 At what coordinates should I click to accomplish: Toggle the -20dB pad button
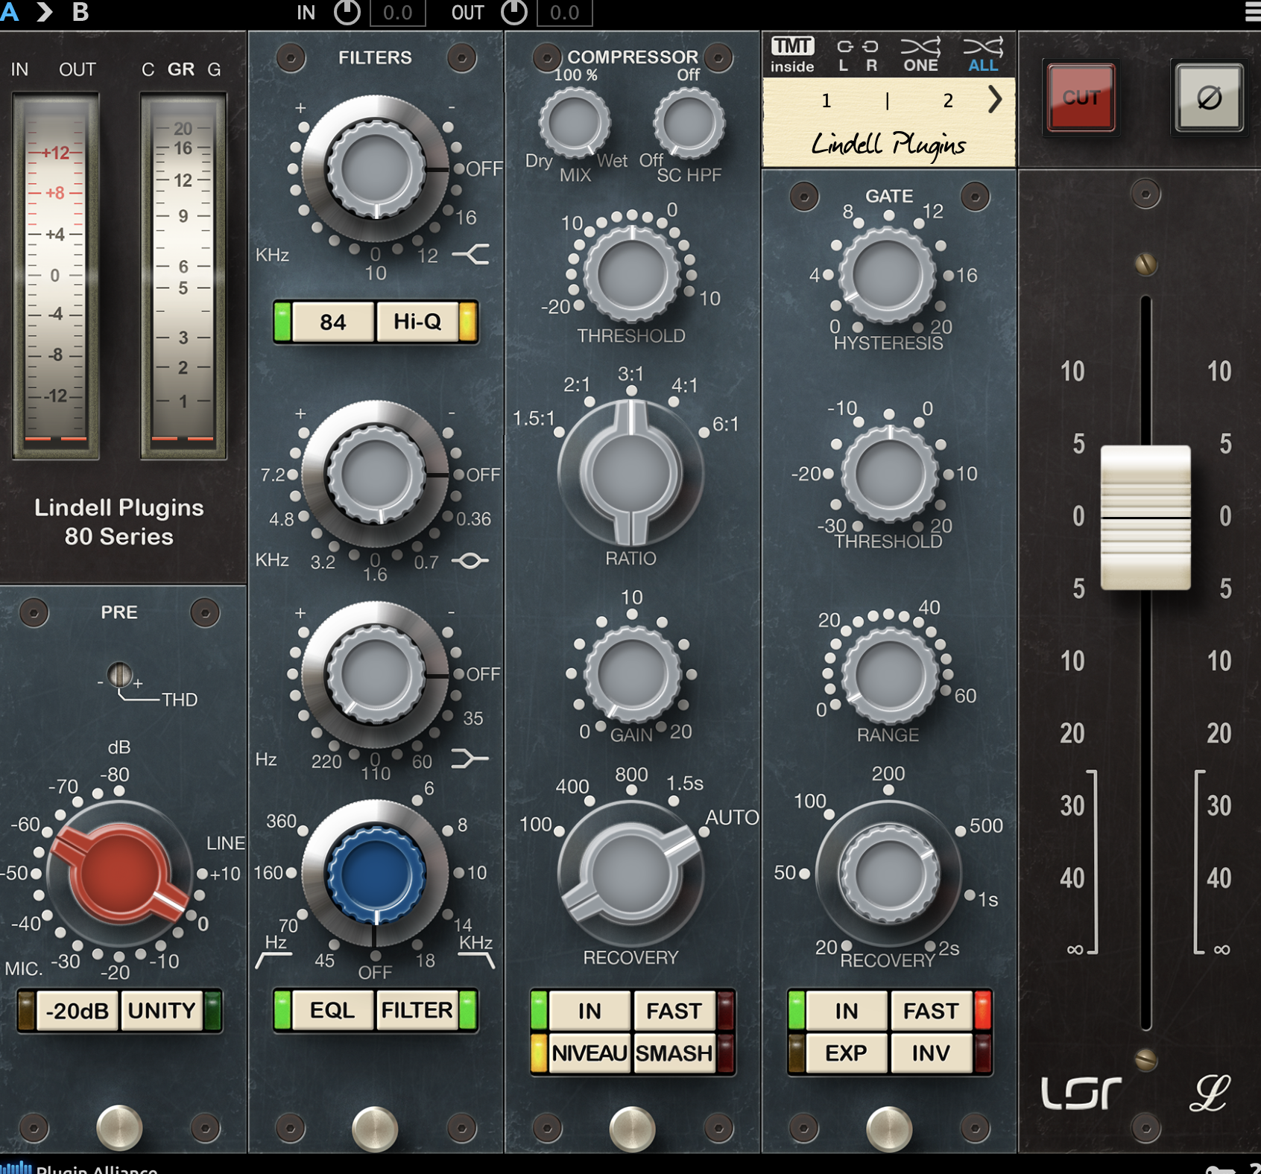(x=78, y=1011)
